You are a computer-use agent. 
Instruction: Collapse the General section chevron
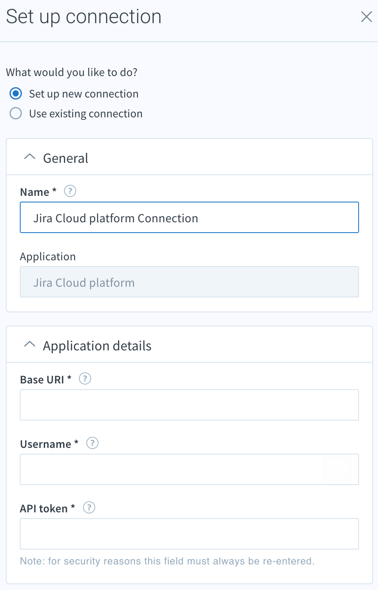(x=30, y=157)
